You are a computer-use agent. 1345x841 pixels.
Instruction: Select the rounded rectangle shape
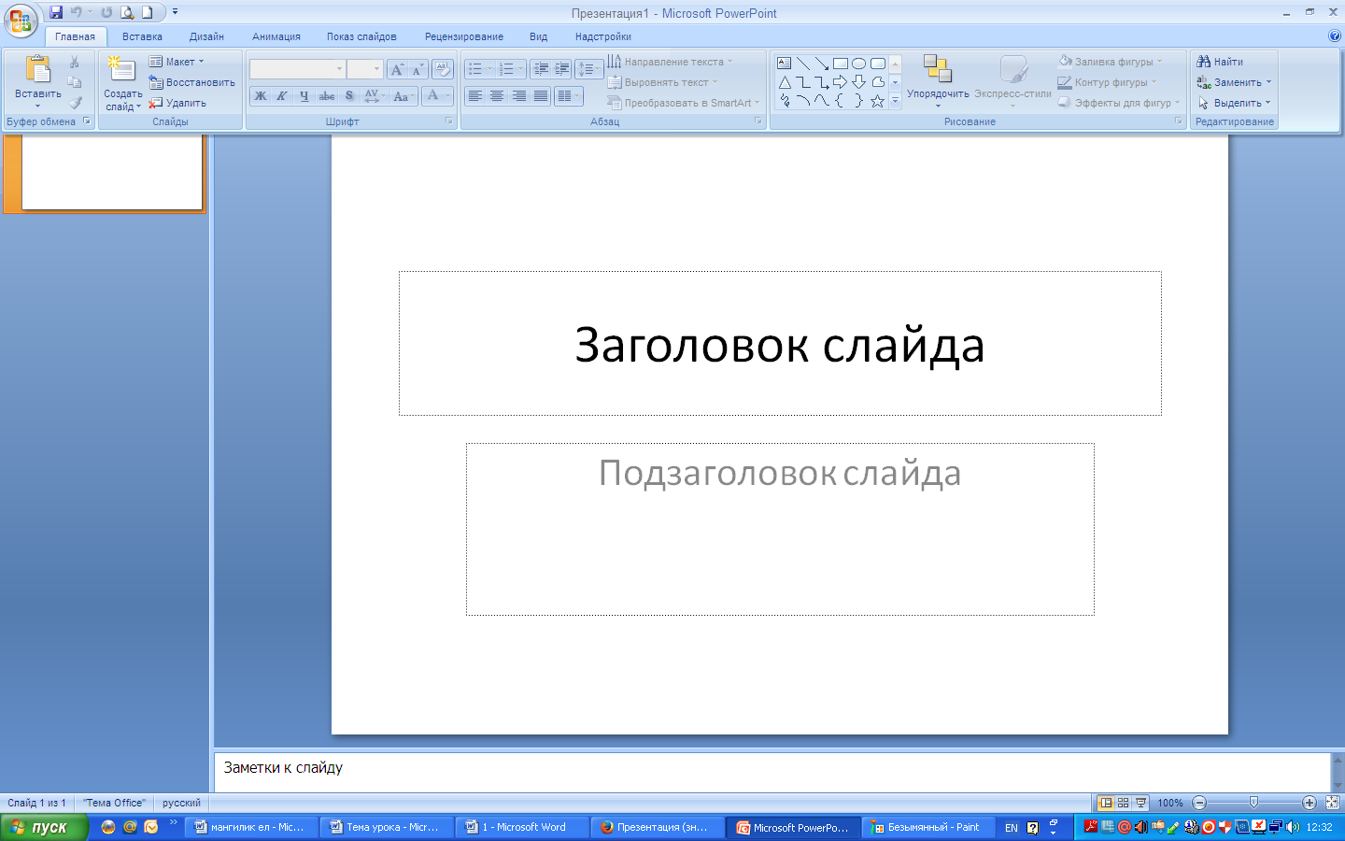(878, 64)
